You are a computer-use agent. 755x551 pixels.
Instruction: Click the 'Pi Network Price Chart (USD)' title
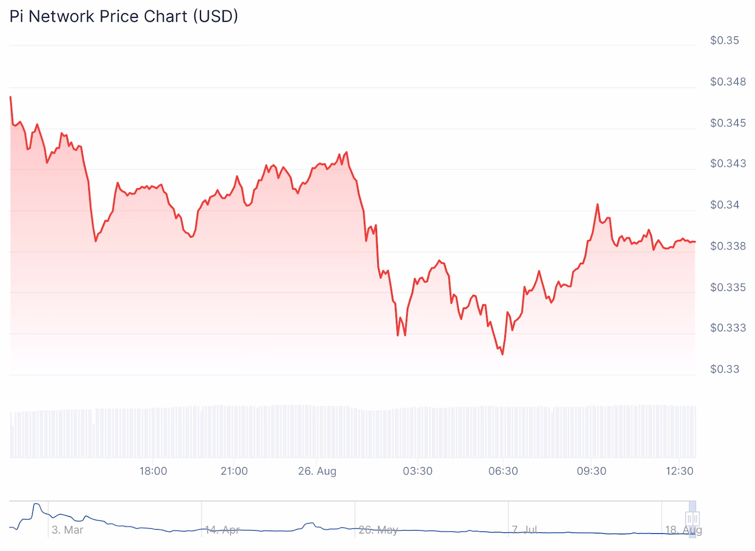pos(124,17)
